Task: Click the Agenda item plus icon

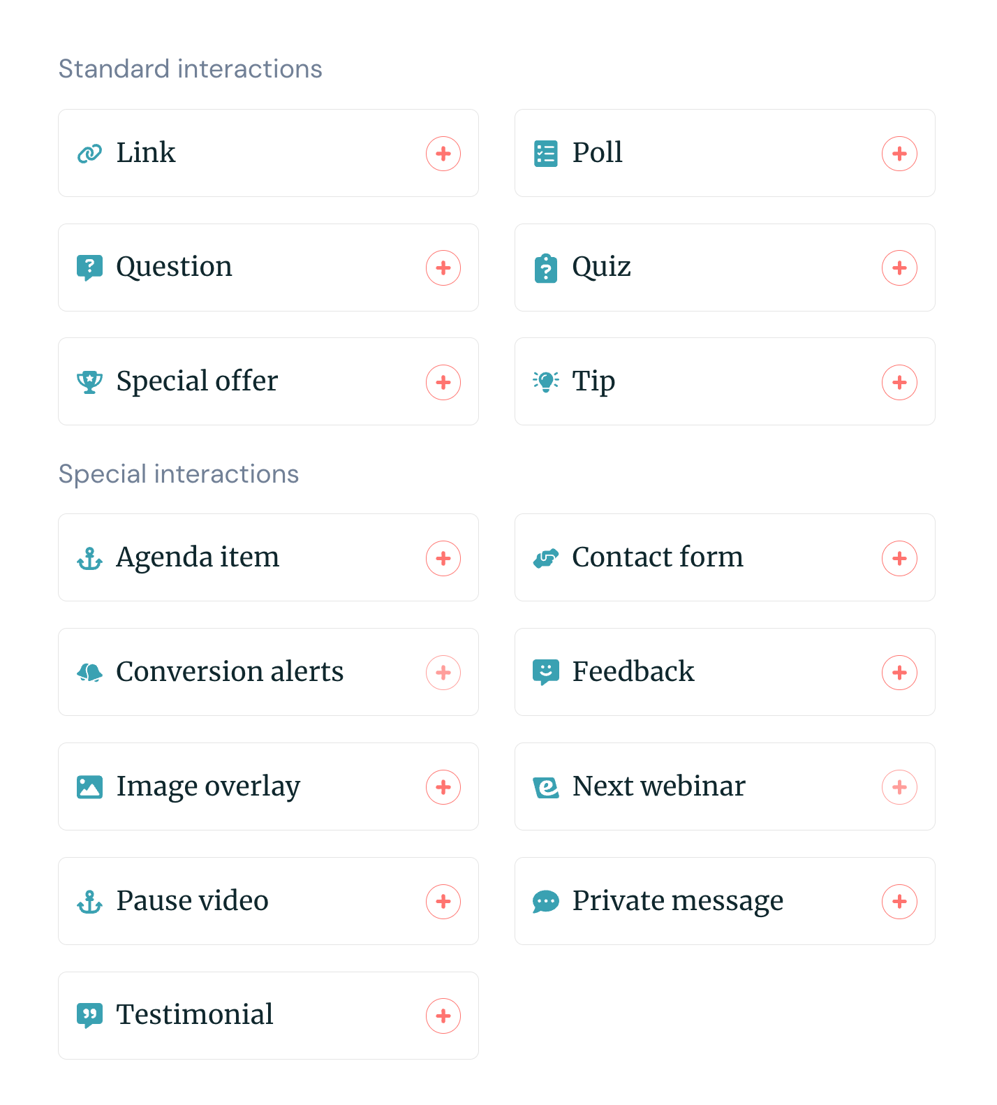Action: pyautogui.click(x=443, y=559)
